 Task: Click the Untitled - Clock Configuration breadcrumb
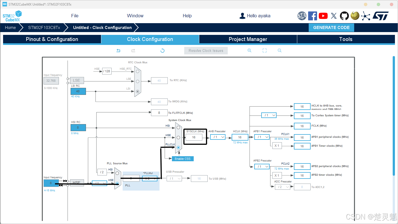click(x=102, y=28)
